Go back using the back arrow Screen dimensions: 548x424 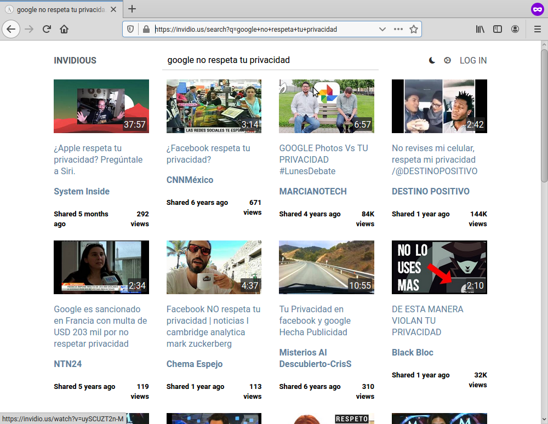[11, 29]
